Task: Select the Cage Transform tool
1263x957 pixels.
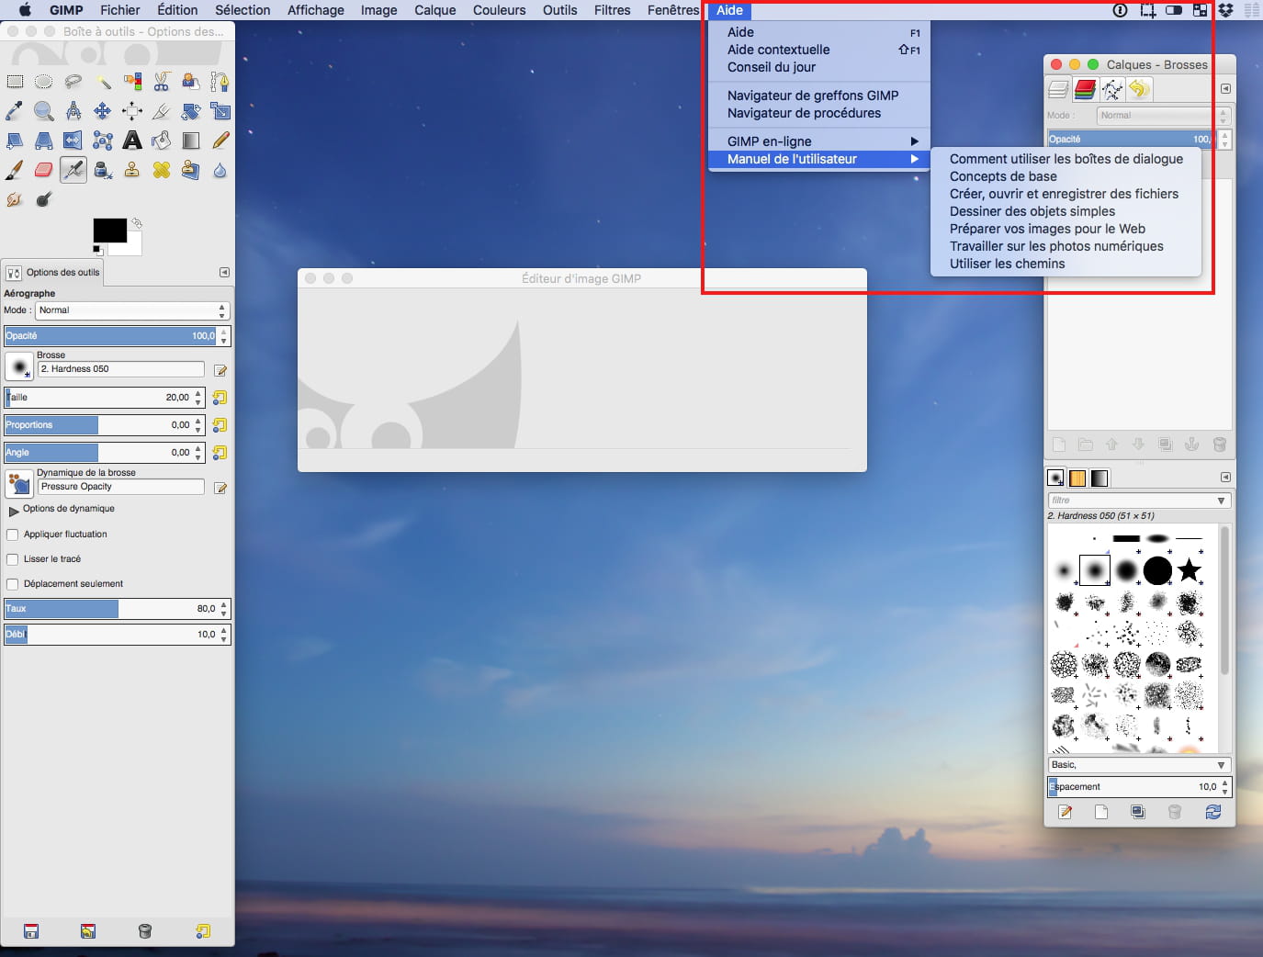Action: [x=103, y=141]
